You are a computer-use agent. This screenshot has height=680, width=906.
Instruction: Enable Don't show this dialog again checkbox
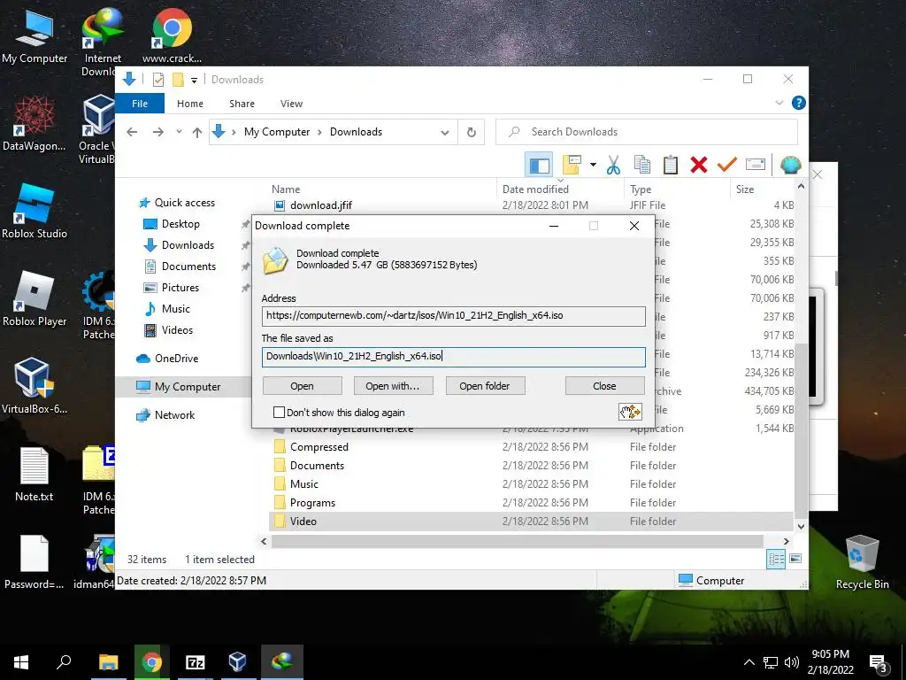click(x=279, y=413)
